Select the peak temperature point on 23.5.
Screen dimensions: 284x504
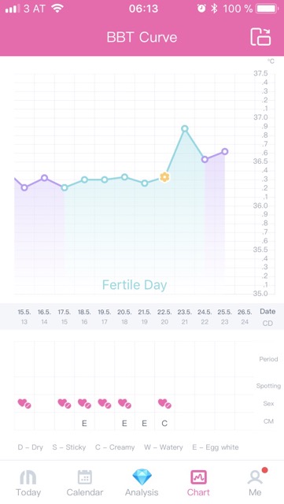184,128
